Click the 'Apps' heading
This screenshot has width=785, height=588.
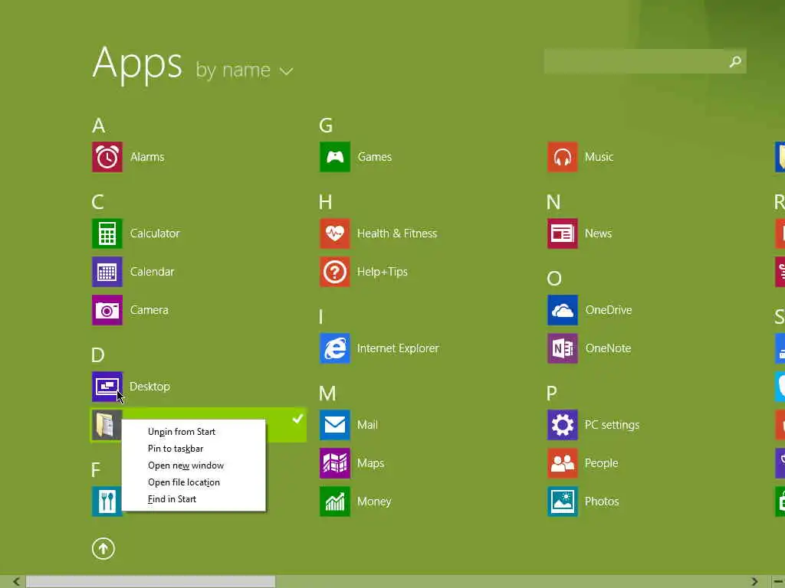click(137, 64)
